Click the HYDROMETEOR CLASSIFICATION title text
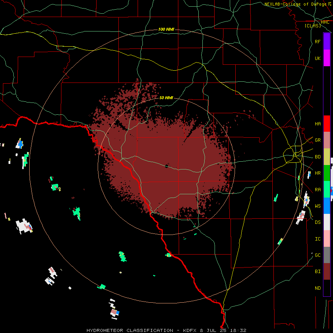333x333 pixels. tap(130, 330)
